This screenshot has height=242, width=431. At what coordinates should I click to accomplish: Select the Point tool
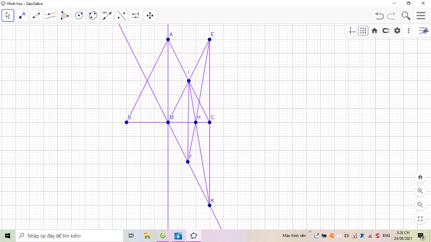click(22, 16)
